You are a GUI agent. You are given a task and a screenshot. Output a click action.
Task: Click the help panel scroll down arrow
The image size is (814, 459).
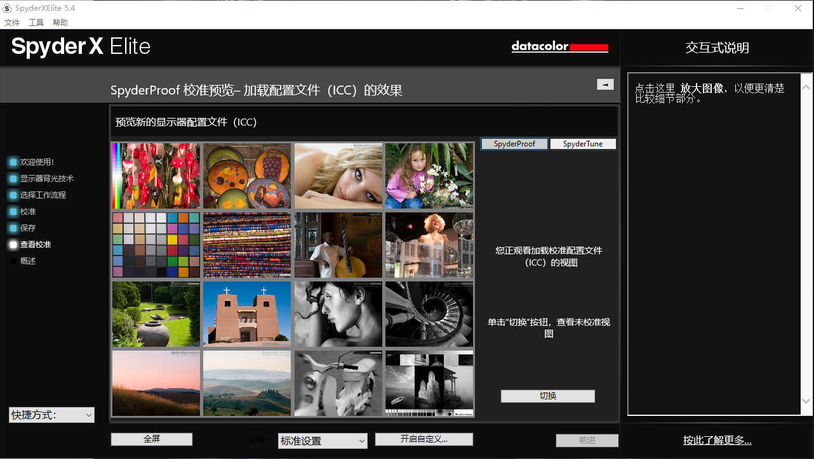(x=806, y=401)
